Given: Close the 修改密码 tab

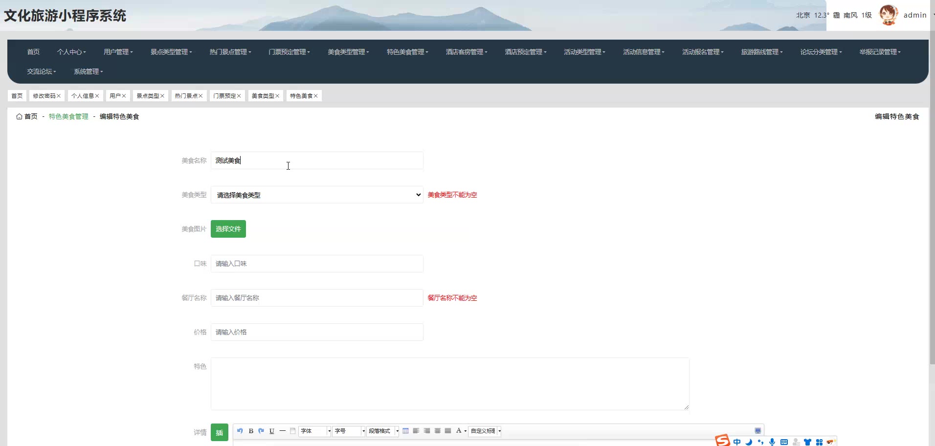Looking at the screenshot, I should pos(59,96).
